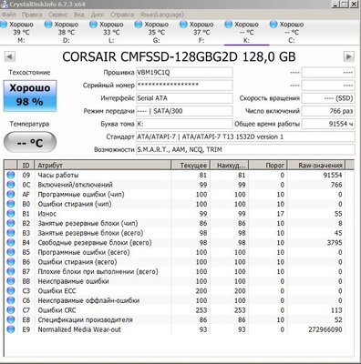Open the Правка menu
361x364 pixels.
point(32,15)
